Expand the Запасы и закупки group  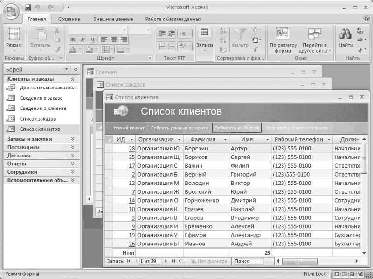pos(72,139)
